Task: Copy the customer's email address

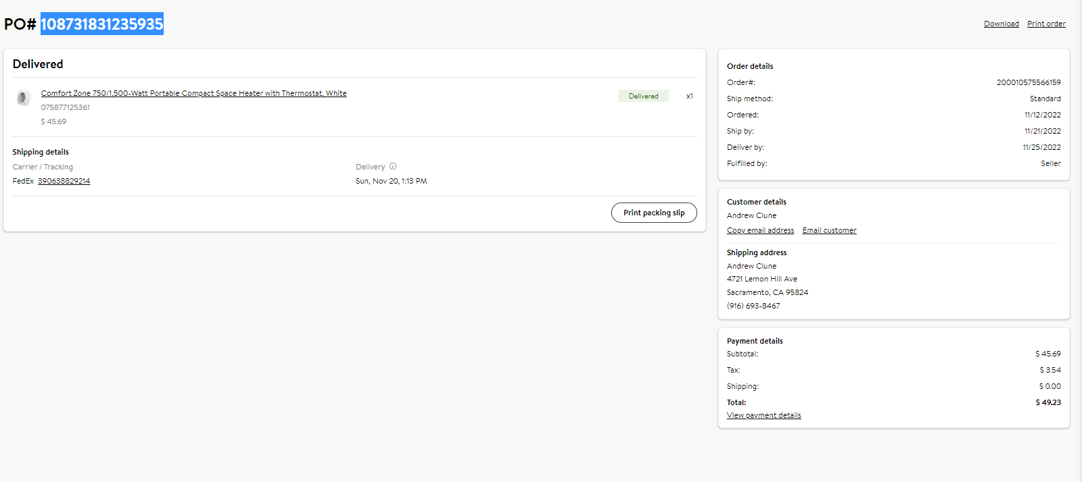Action: click(760, 230)
